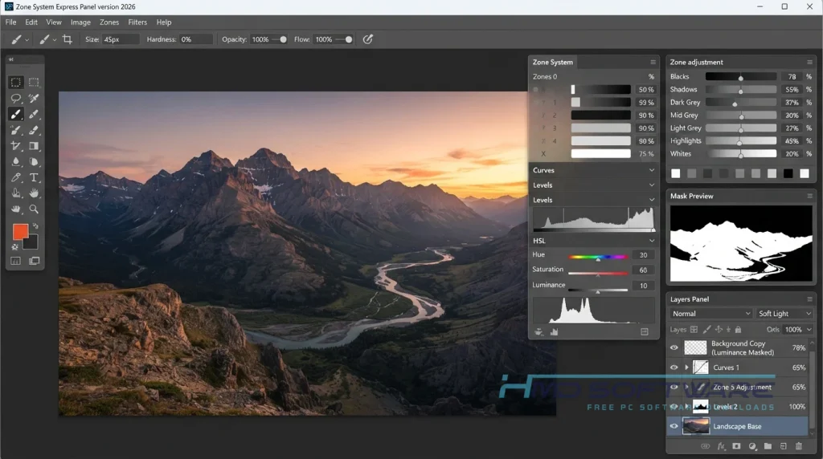Viewport: 823px width, 459px height.
Task: Open brush preset dropdown arrow in options bar
Action: tap(27, 40)
